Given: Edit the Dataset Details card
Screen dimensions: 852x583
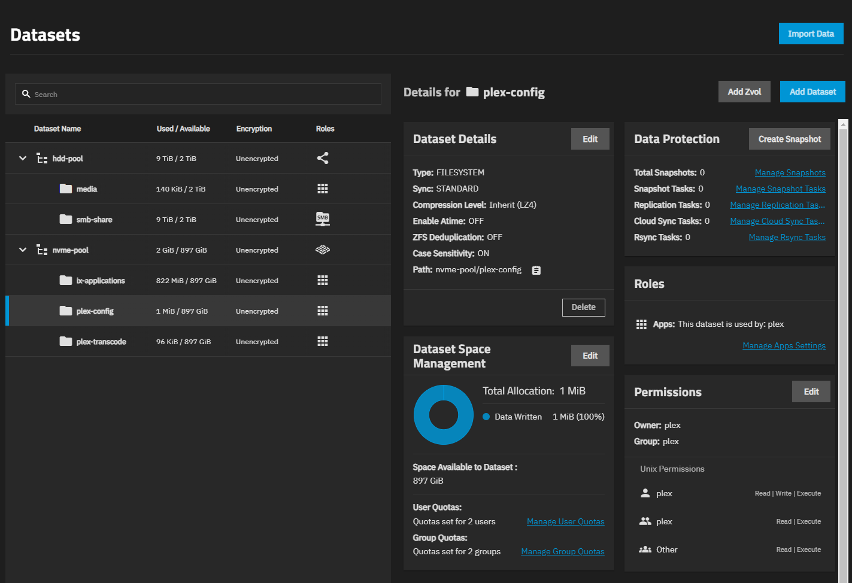Looking at the screenshot, I should (x=590, y=139).
